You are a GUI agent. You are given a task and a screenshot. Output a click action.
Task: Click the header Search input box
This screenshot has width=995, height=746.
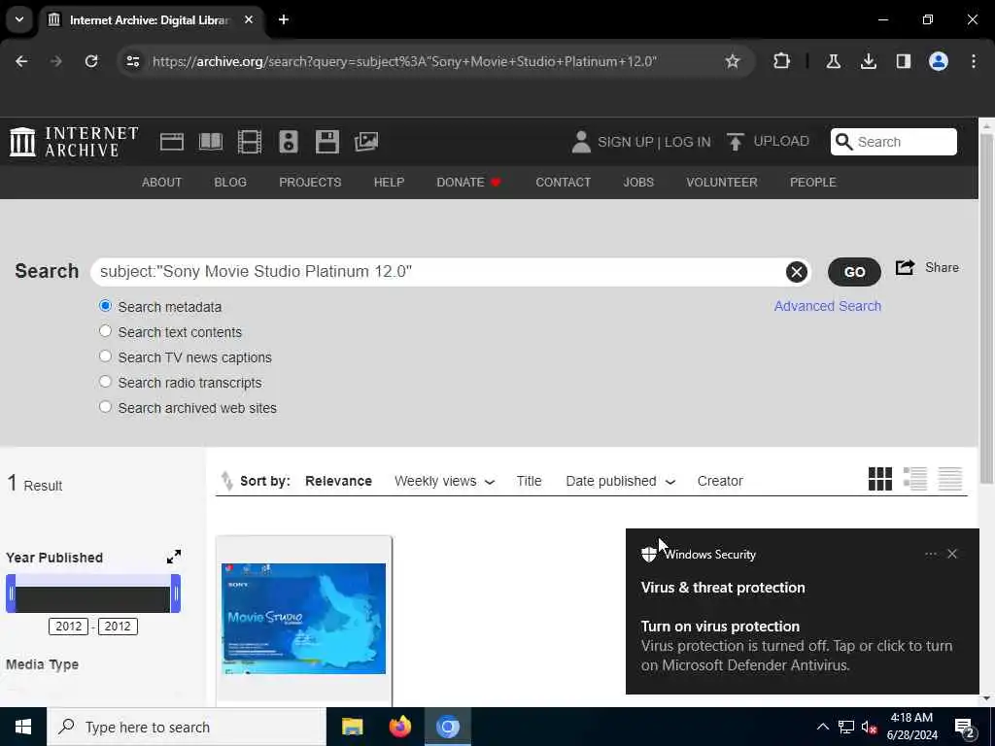pyautogui.click(x=894, y=142)
